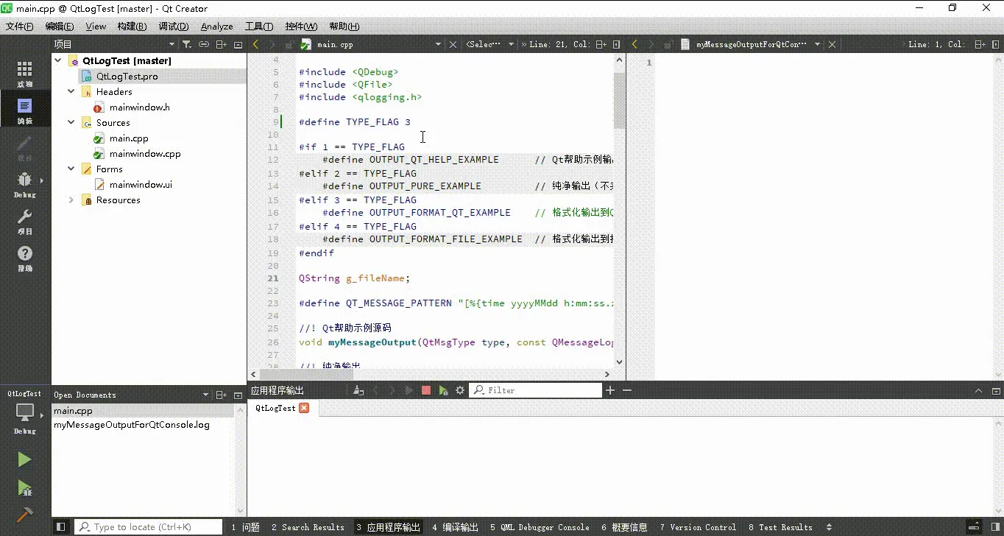Close the main.cpp document with the X icon

coord(453,44)
